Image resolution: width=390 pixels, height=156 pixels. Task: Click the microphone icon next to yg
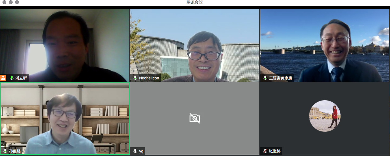point(135,151)
